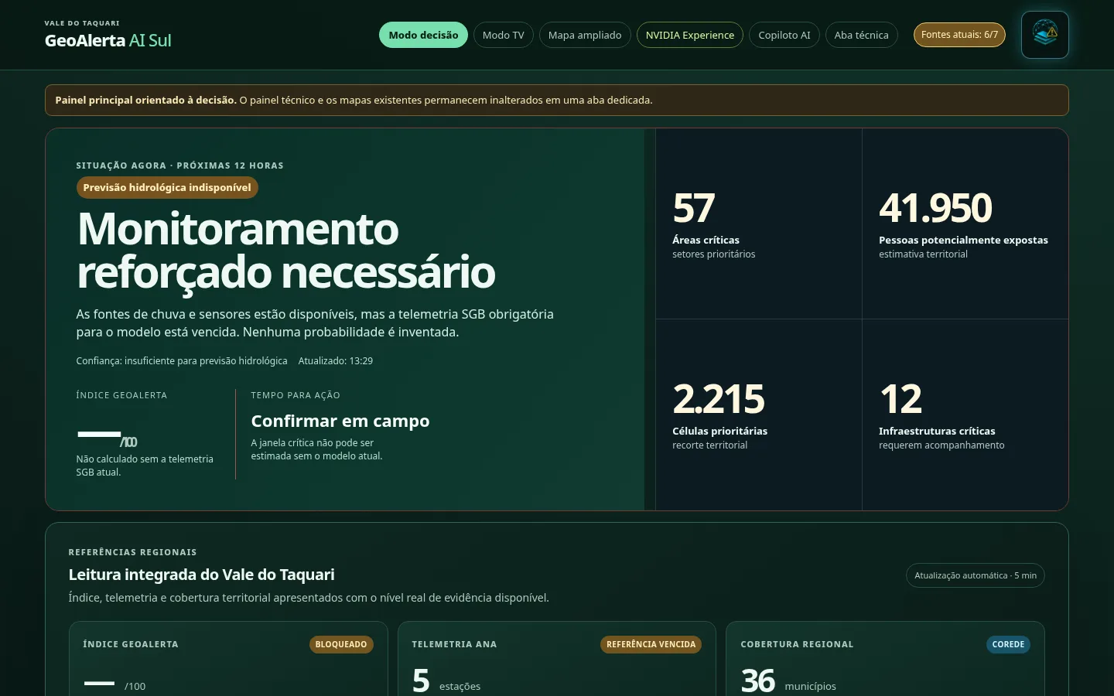The height and width of the screenshot is (696, 1114).
Task: Click the Atualização automática · 5 min pill
Action: 976,575
